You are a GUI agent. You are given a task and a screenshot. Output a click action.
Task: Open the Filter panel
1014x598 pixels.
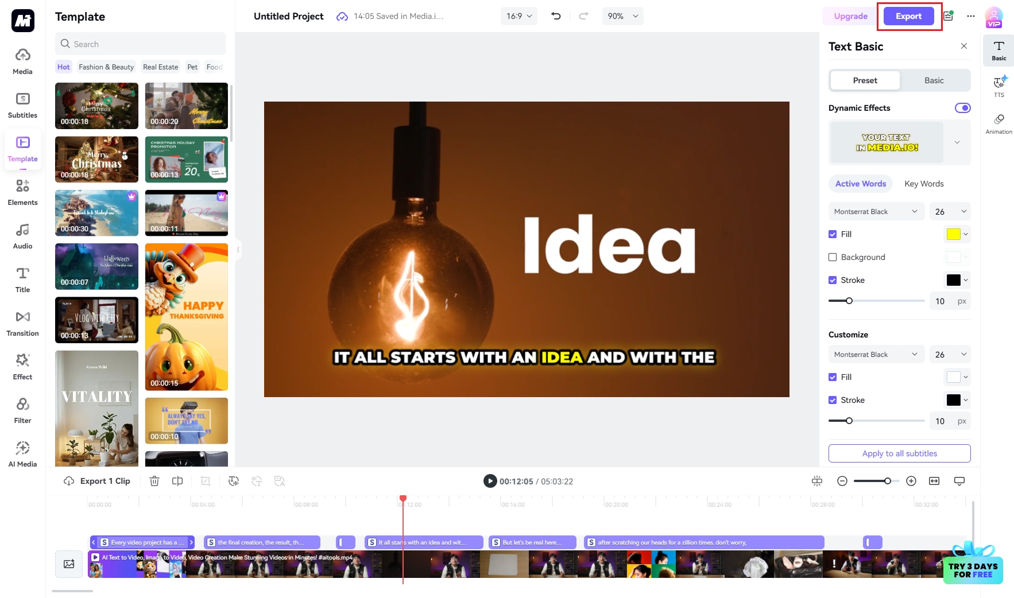(x=22, y=410)
